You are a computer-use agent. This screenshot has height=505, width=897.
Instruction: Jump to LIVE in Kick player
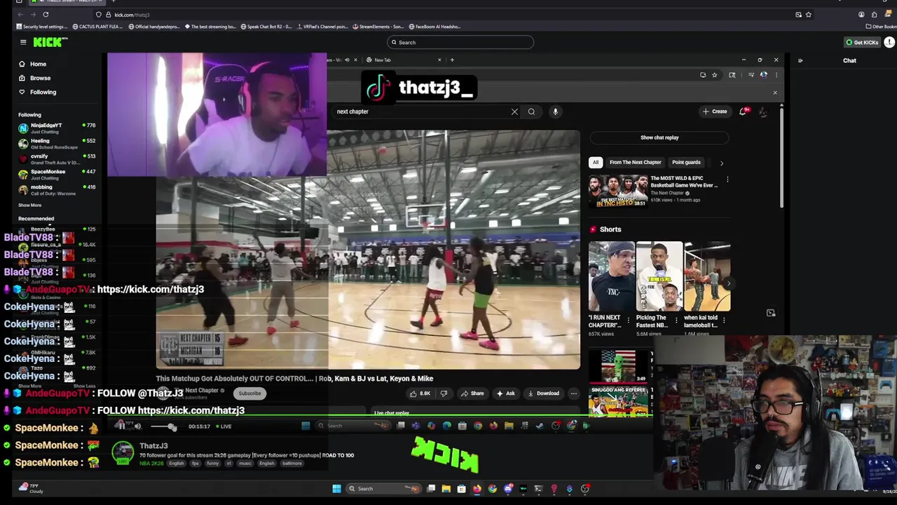pyautogui.click(x=224, y=426)
